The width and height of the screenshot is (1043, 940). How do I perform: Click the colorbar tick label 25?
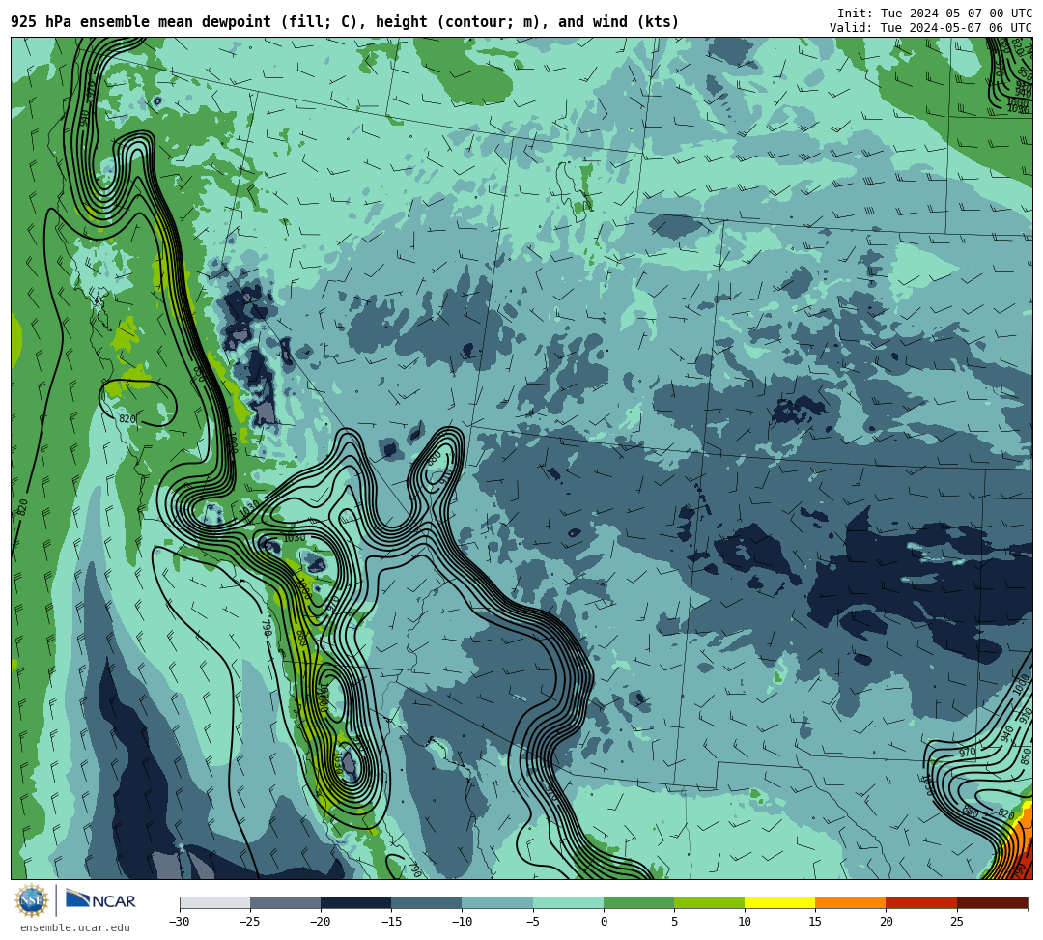click(x=957, y=922)
